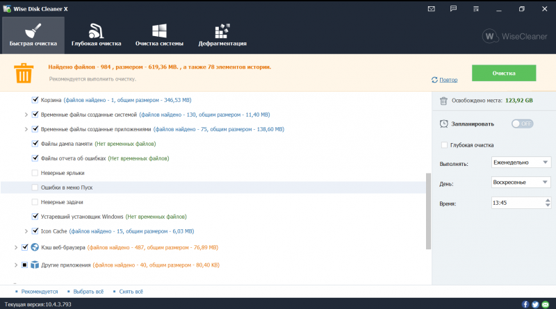Click the orange trash bin icon
The height and width of the screenshot is (309, 556).
point(24,73)
